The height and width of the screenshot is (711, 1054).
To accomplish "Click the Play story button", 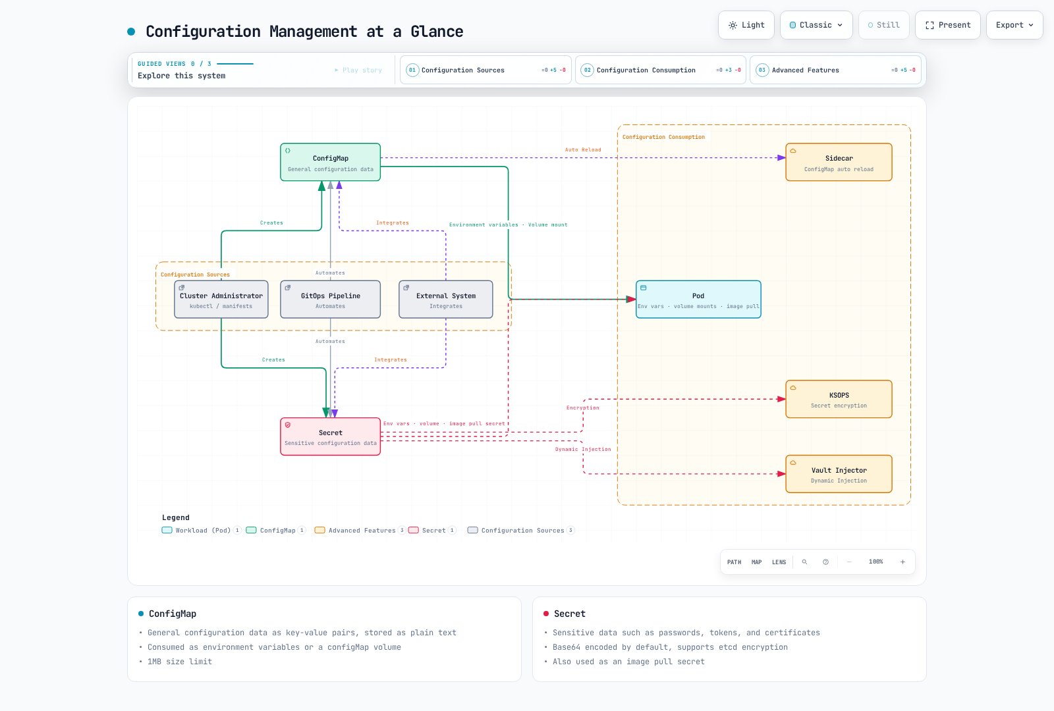I will [358, 70].
